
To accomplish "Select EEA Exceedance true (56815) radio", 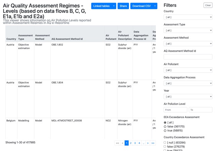I will tap(165, 131).
